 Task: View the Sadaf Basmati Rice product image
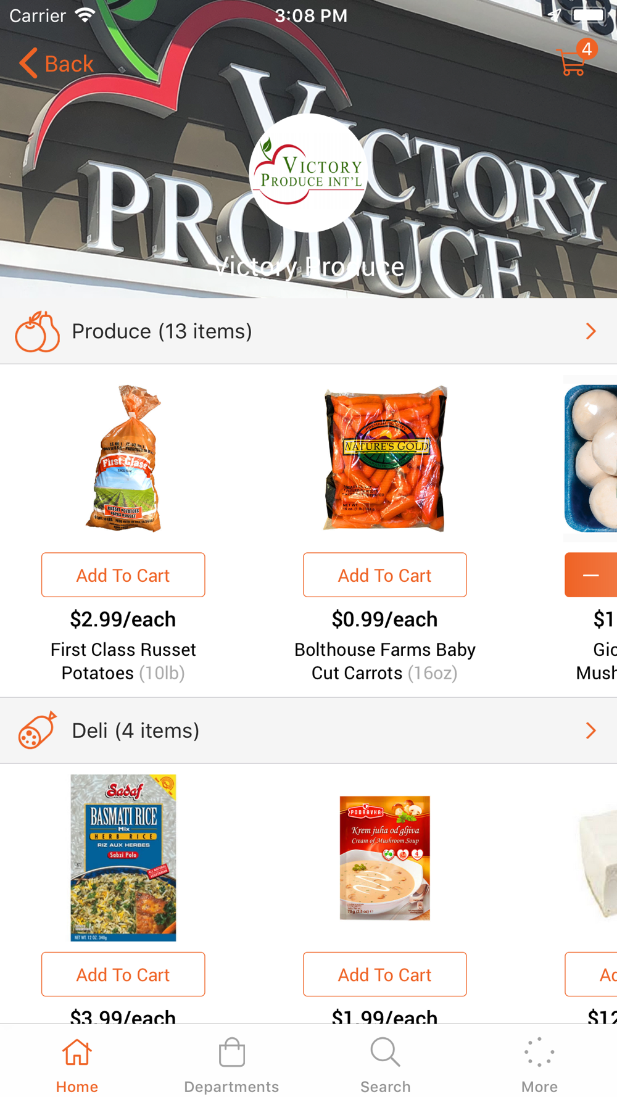(123, 858)
